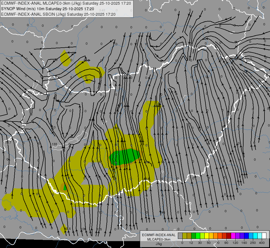This screenshot has height=248, width=270.
Task: Click the dark red swatch in the color scale
Action: (x=229, y=236)
